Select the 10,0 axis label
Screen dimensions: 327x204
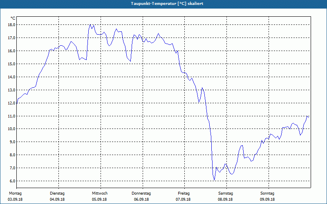(x=11, y=129)
